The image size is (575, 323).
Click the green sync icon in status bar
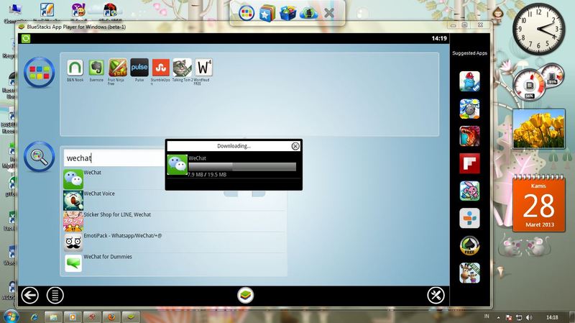point(26,39)
